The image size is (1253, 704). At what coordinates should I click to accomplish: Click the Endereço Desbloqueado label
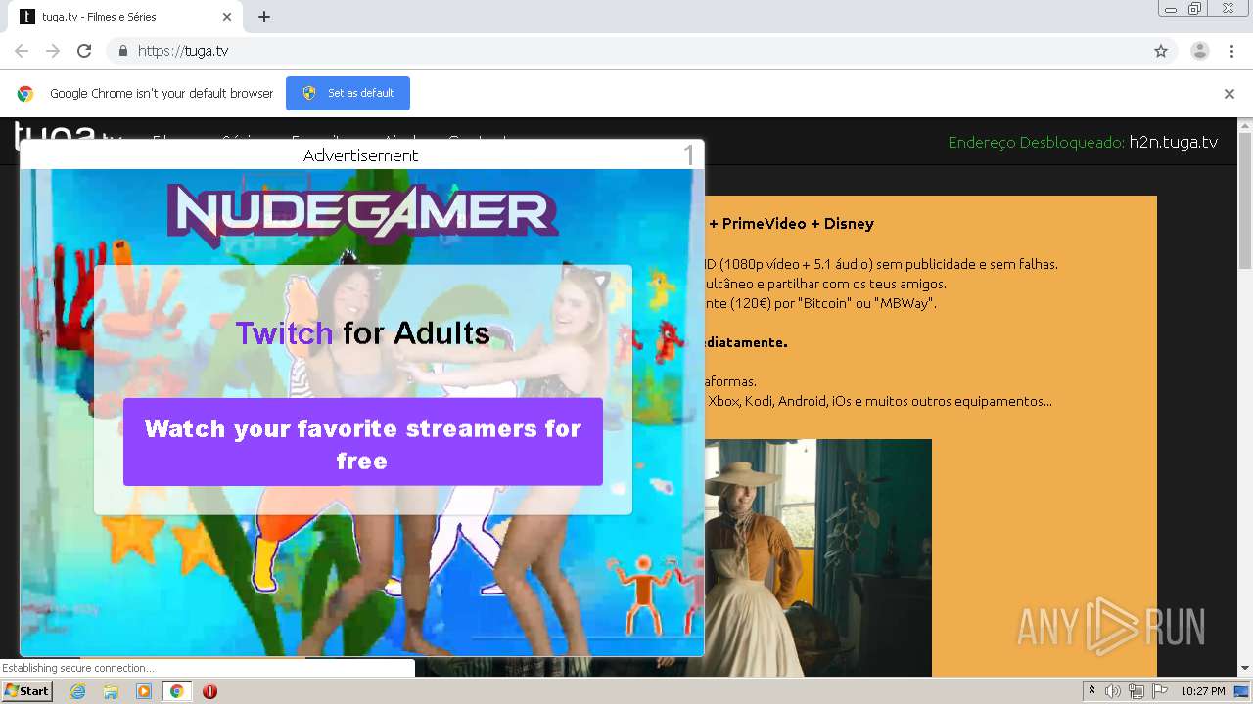click(1036, 142)
